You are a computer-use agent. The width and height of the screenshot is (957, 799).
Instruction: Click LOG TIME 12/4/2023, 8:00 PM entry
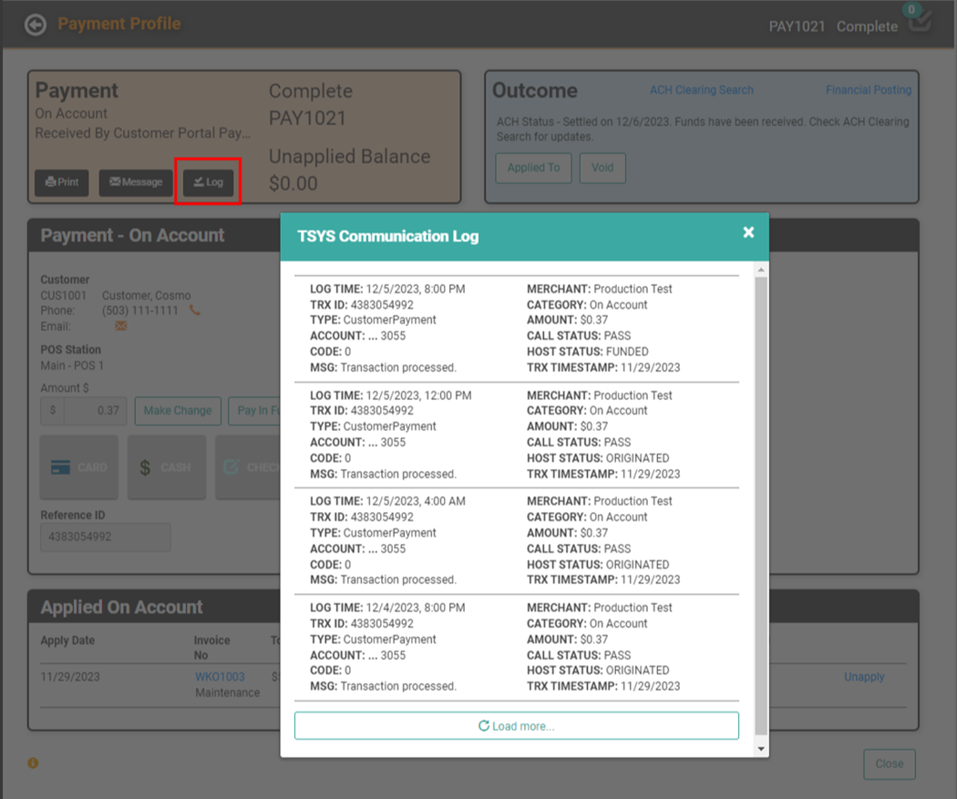387,608
